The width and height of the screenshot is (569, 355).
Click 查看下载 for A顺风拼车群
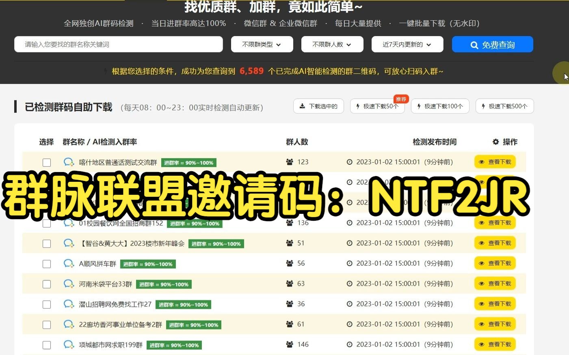[x=495, y=263]
